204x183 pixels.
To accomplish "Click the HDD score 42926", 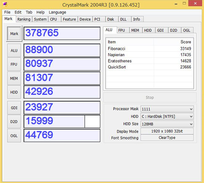I will (x=62, y=92).
